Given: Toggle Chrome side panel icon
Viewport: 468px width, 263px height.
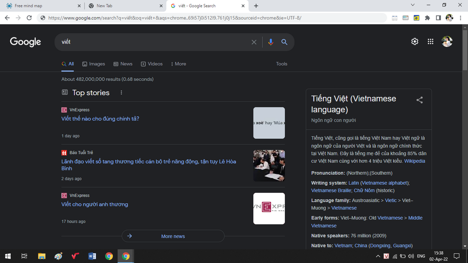Looking at the screenshot, I should pyautogui.click(x=438, y=18).
